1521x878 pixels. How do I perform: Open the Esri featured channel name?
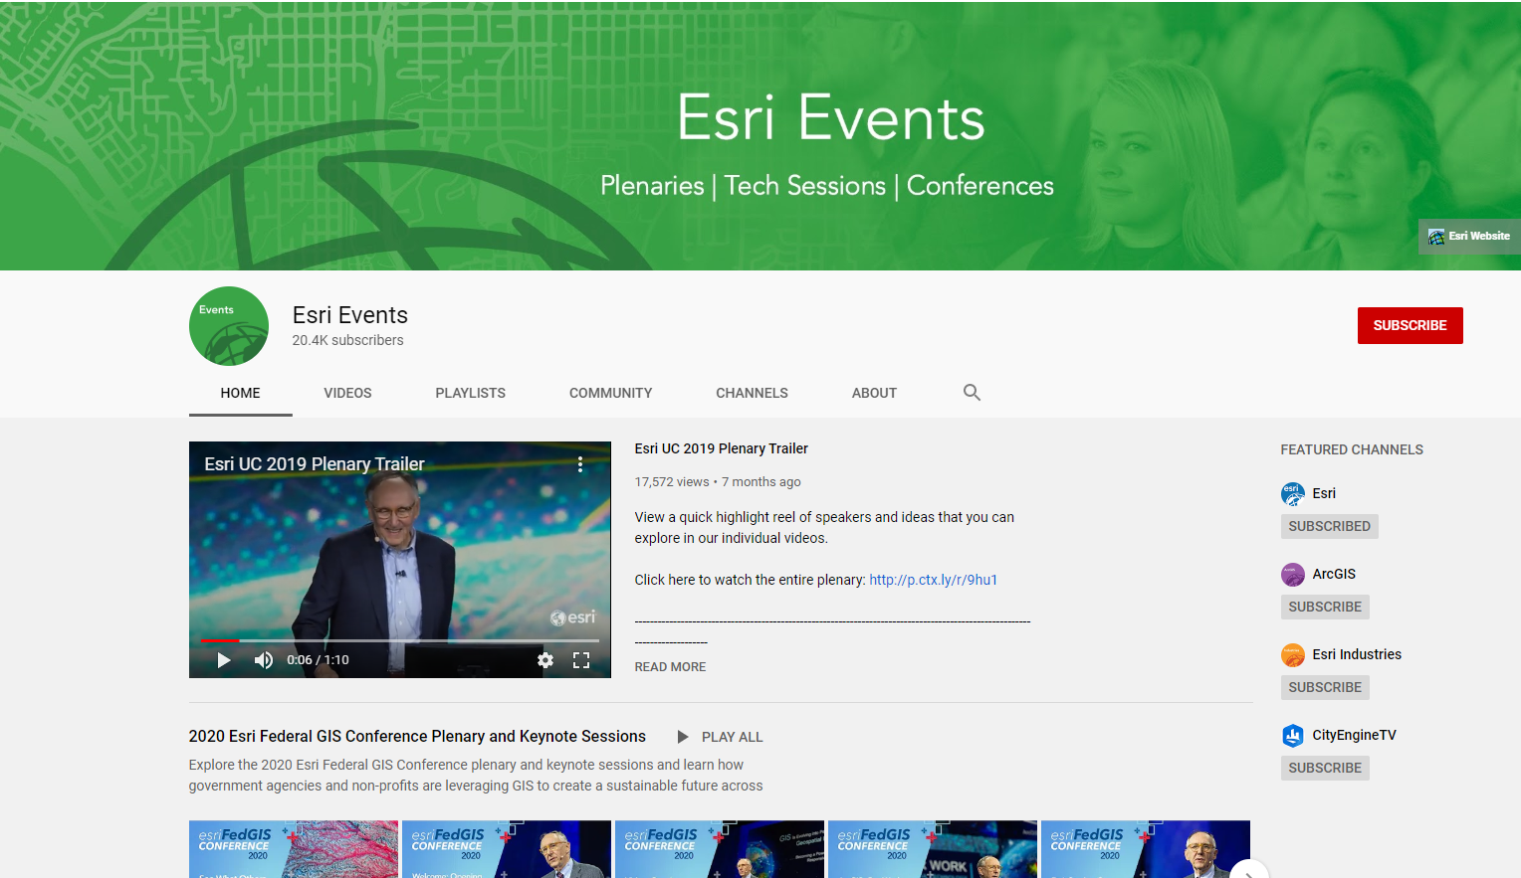(x=1324, y=493)
